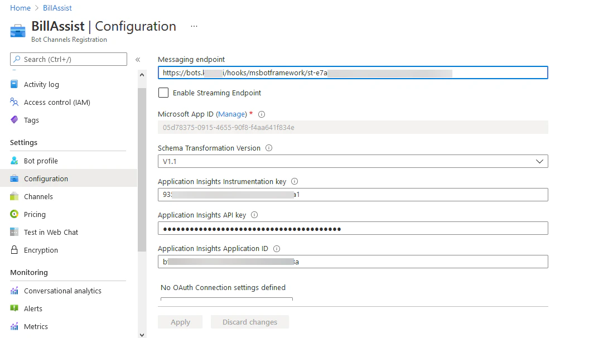Viewport: 613px width, 338px height.
Task: Open the Schema Transformation Version dropdown
Action: [353, 161]
